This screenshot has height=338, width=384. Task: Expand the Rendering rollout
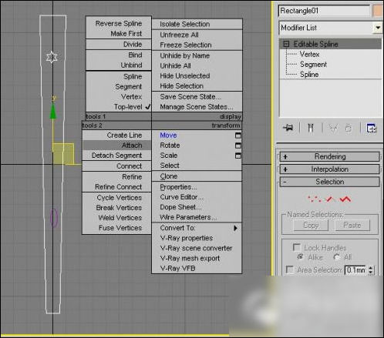329,156
